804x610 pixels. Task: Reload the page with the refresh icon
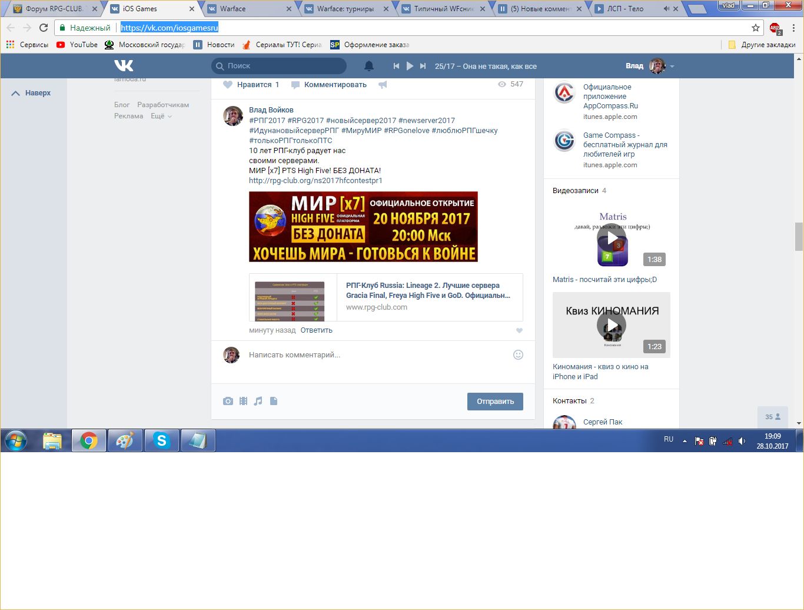tap(44, 28)
